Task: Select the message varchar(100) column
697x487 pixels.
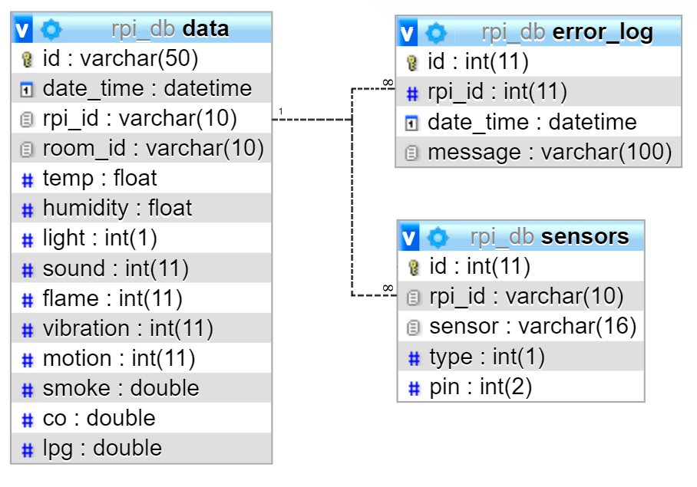Action: (x=549, y=153)
